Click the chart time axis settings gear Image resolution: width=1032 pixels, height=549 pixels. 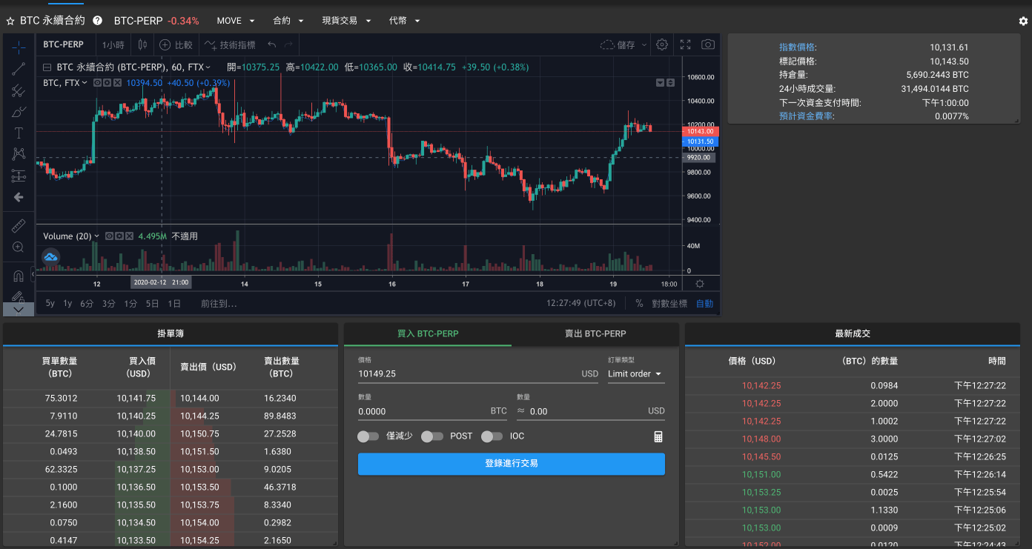(699, 284)
